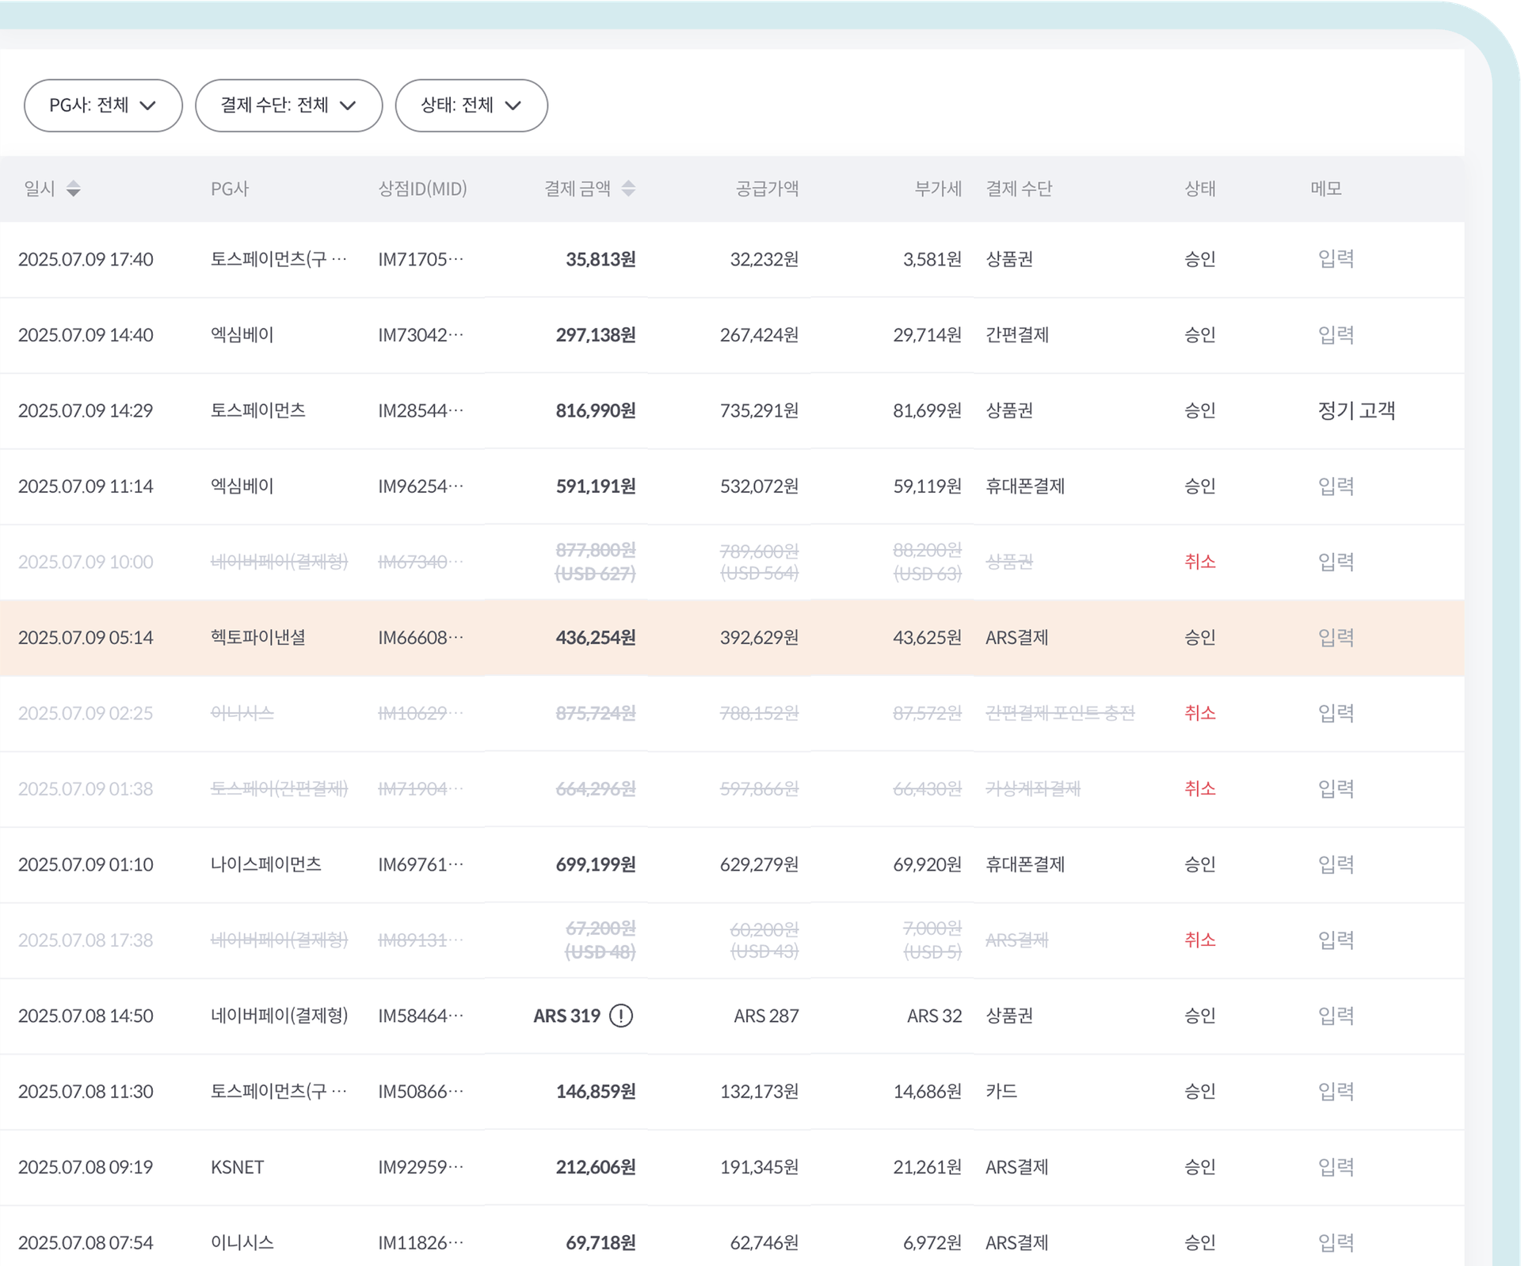Open the 결제 수단: 전체 filter dropdown
This screenshot has height=1266, width=1521.
[x=288, y=105]
